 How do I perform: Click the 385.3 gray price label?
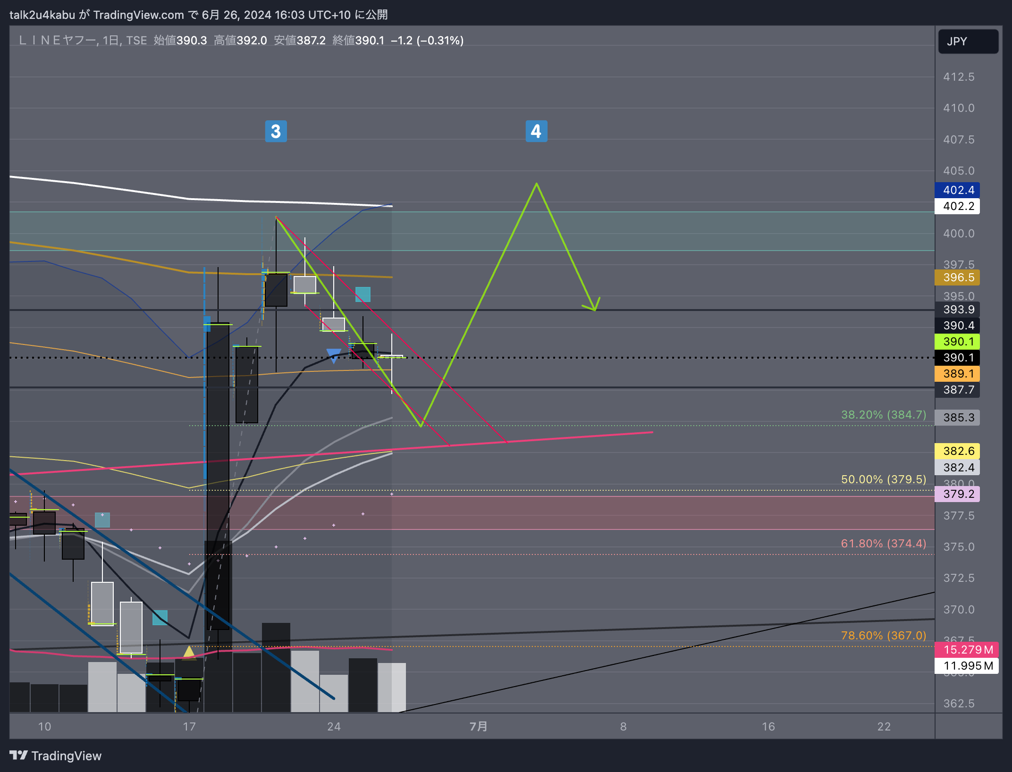point(957,418)
